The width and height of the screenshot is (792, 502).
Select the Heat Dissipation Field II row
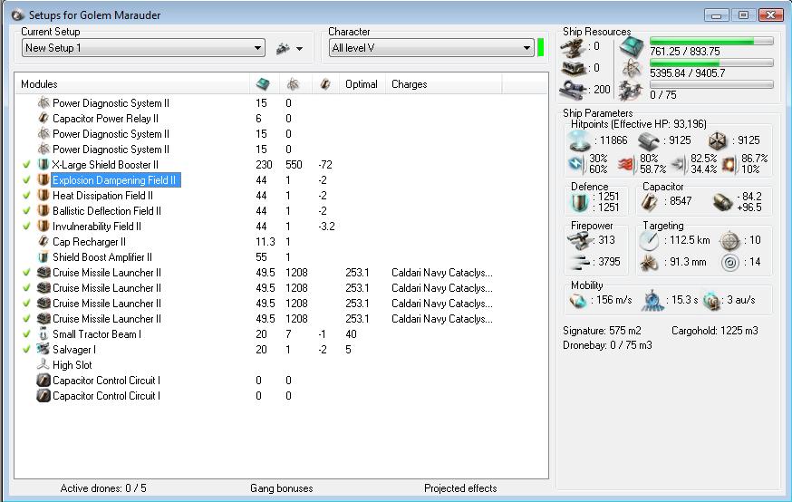pyautogui.click(x=281, y=196)
